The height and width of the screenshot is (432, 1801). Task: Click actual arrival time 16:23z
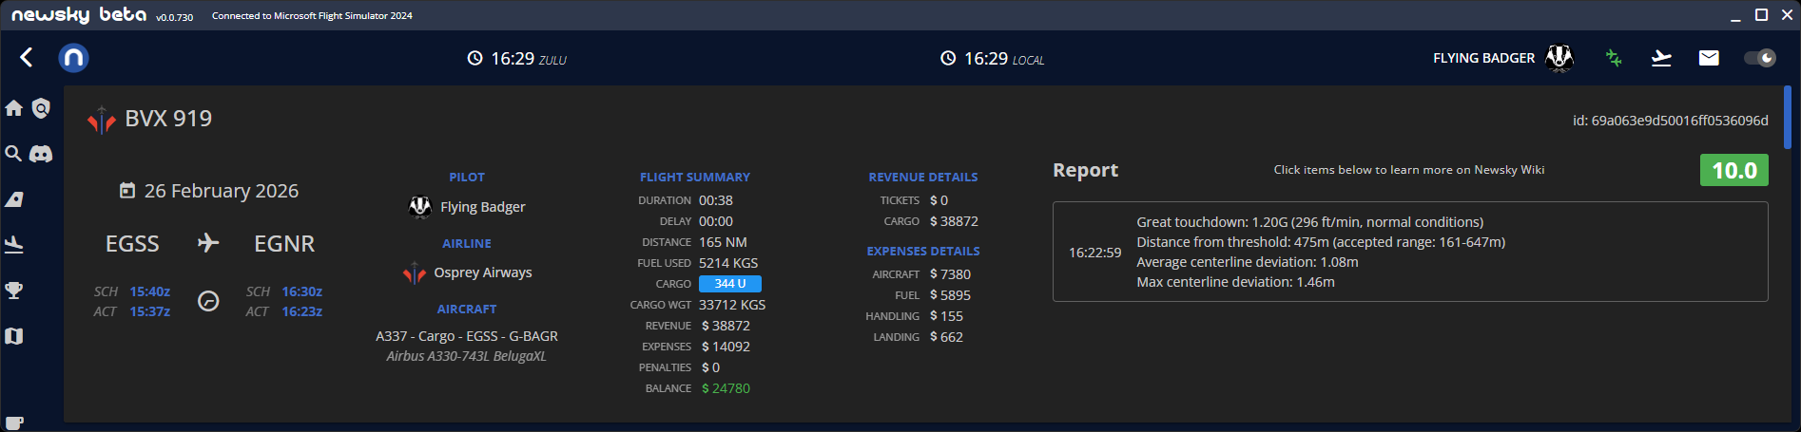coord(302,311)
